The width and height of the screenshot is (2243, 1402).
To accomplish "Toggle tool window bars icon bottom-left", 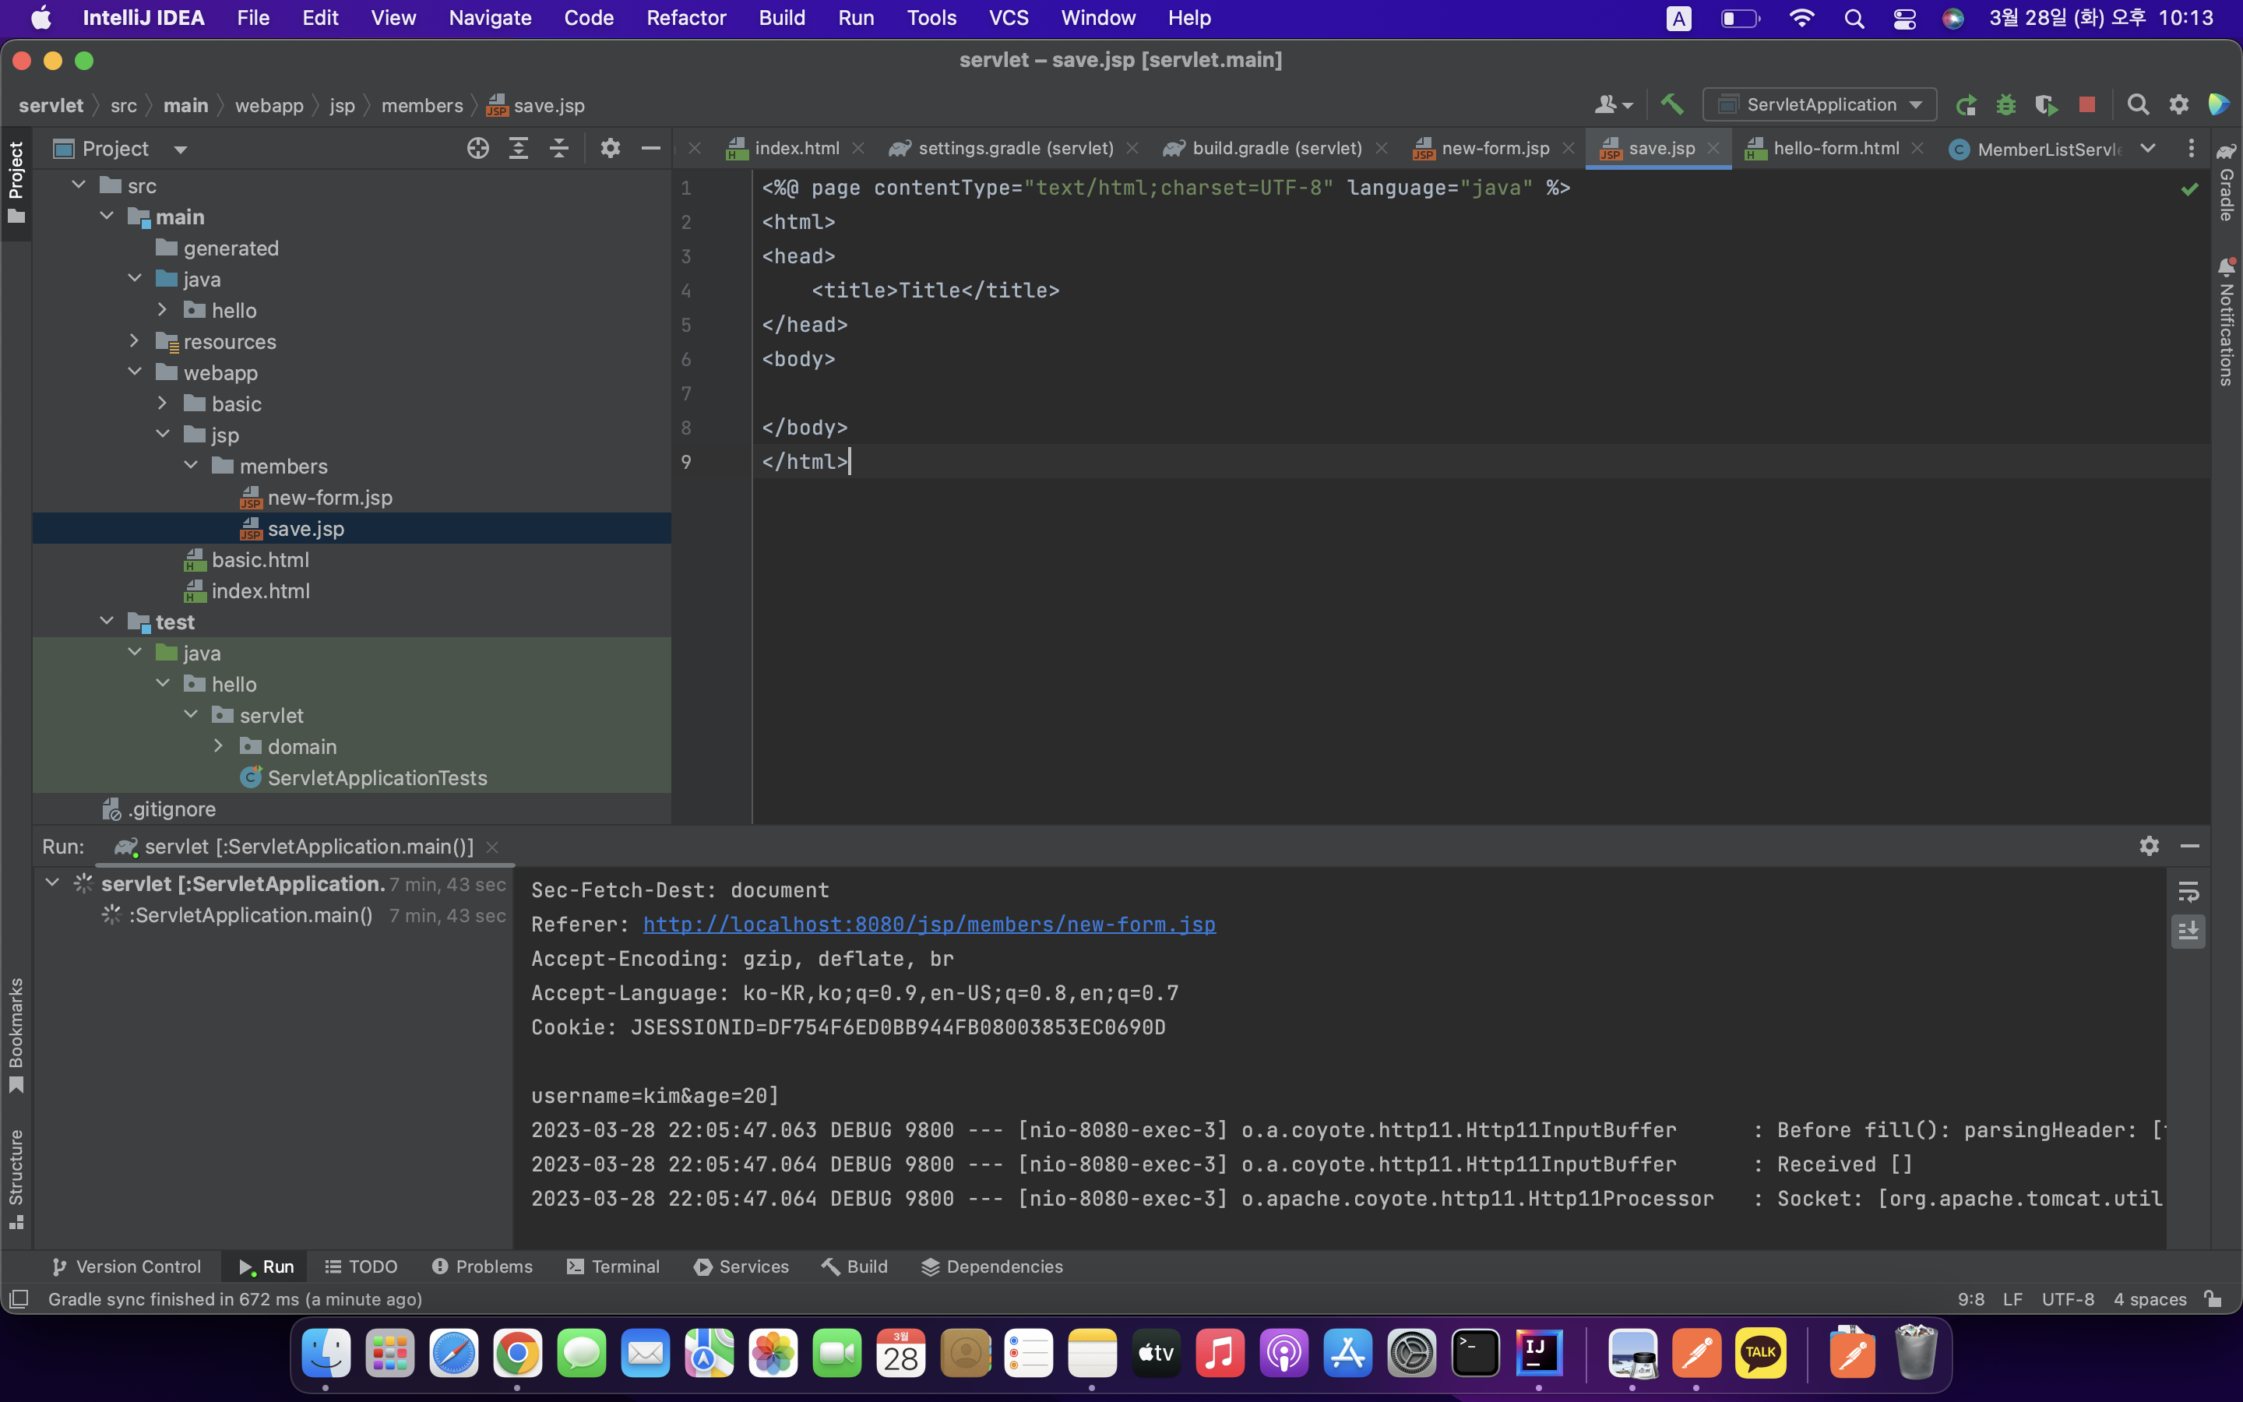I will pos(18,1299).
